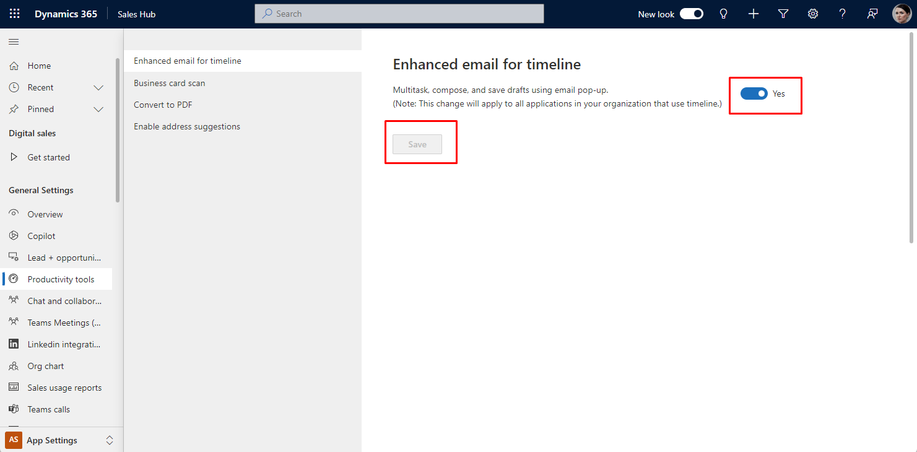The image size is (917, 452).
Task: Click the help question mark icon
Action: [x=842, y=14]
